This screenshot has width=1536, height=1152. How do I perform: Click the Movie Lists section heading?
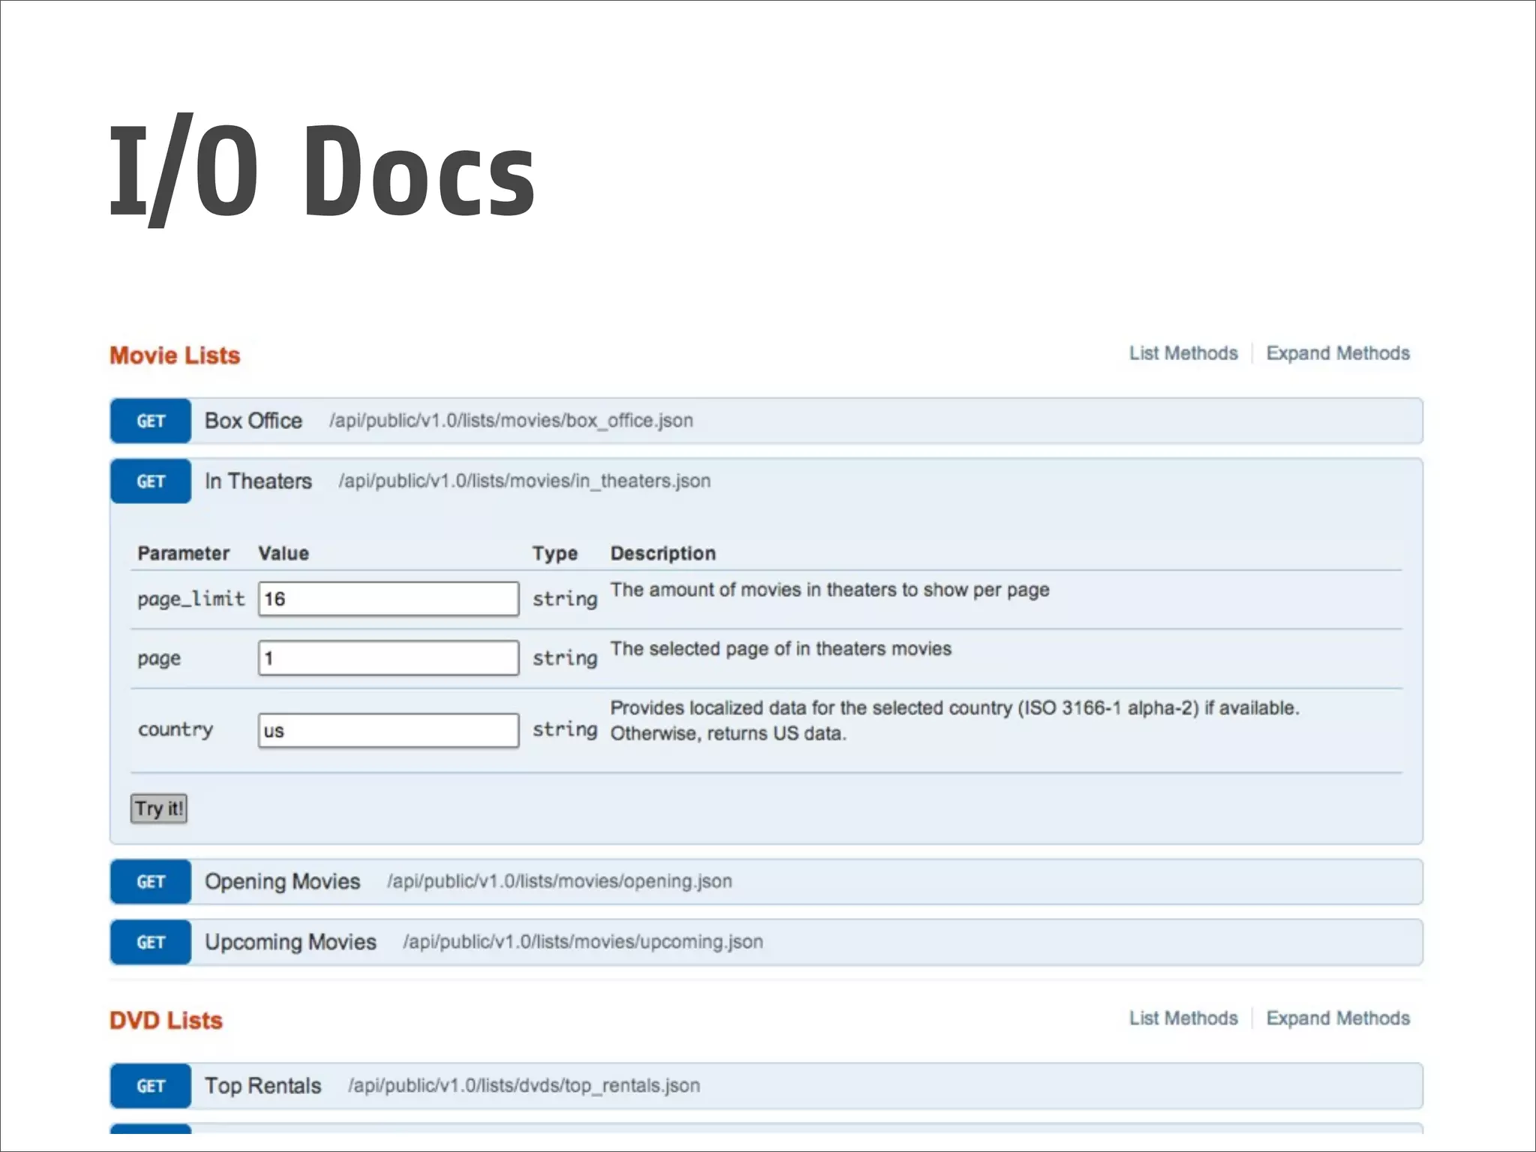pyautogui.click(x=175, y=355)
